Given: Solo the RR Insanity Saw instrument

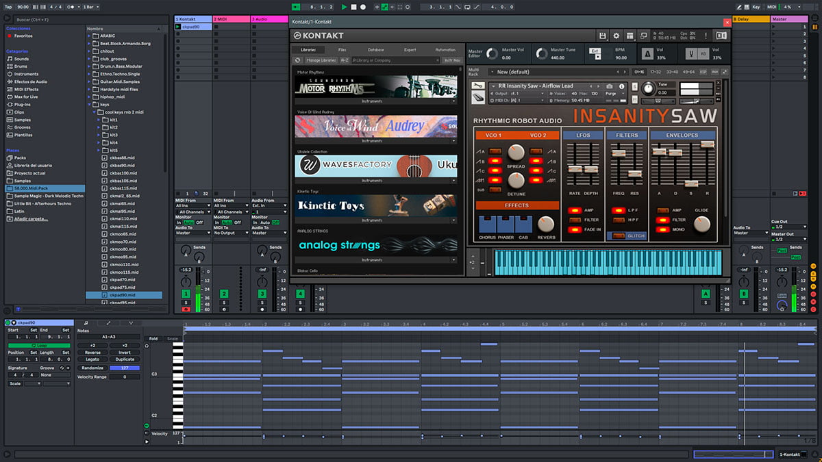Looking at the screenshot, I should (x=634, y=86).
